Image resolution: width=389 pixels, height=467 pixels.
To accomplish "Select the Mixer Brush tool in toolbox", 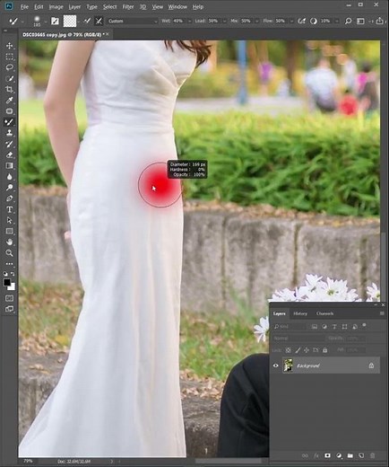I will point(9,122).
